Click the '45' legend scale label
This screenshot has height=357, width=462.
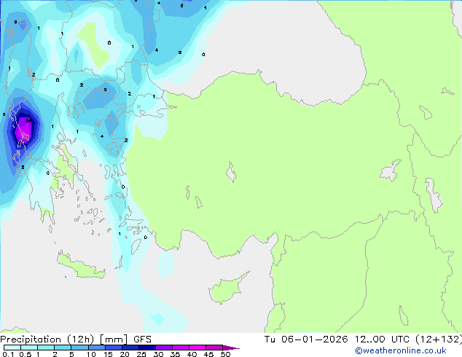tap(208, 354)
